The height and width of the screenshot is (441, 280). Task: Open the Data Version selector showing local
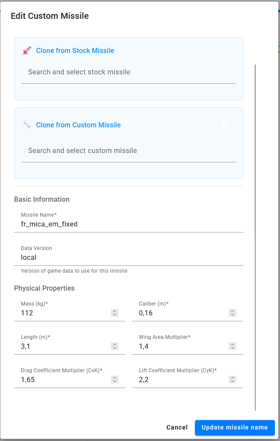click(129, 254)
